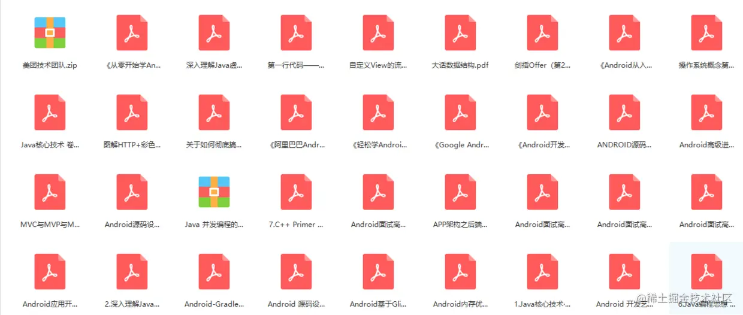Select the label Android应用开...
743x315 pixels.
(50, 304)
